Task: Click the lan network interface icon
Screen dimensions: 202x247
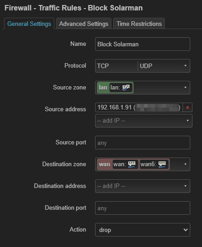Action: tap(126, 88)
